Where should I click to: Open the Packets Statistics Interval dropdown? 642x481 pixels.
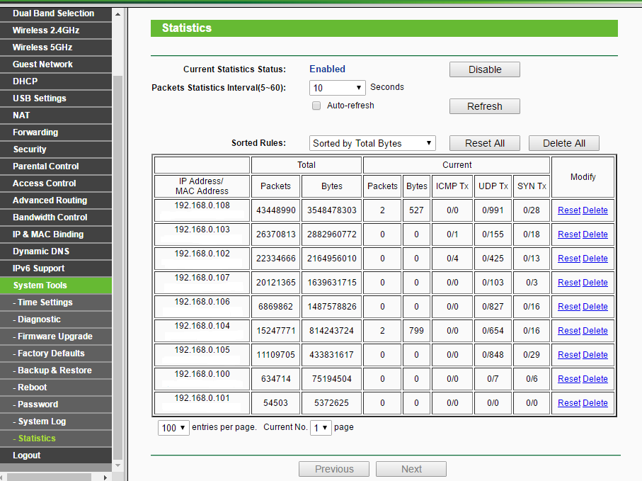(x=338, y=88)
